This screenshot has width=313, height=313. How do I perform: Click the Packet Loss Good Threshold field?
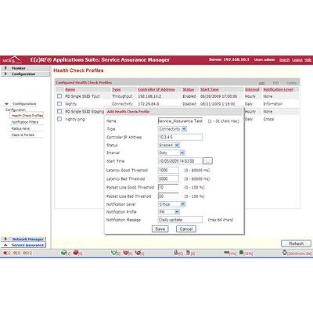click(168, 187)
